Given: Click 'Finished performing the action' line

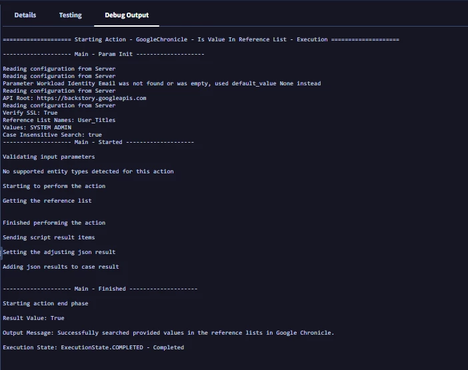Looking at the screenshot, I should [54, 223].
